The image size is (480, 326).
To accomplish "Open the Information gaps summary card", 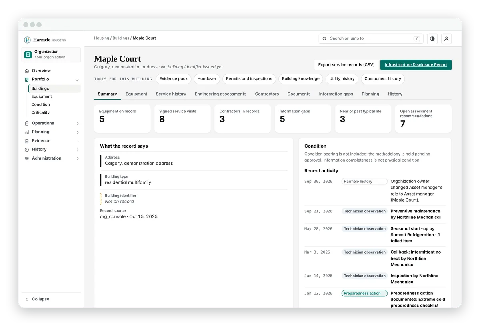I will tap(303, 119).
